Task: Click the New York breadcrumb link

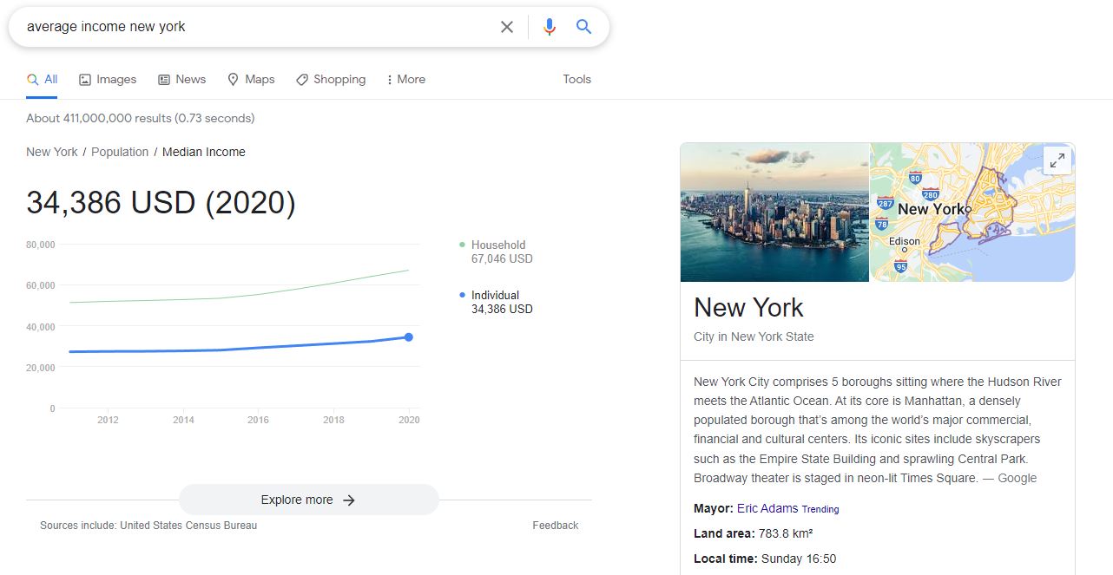Action: tap(52, 152)
